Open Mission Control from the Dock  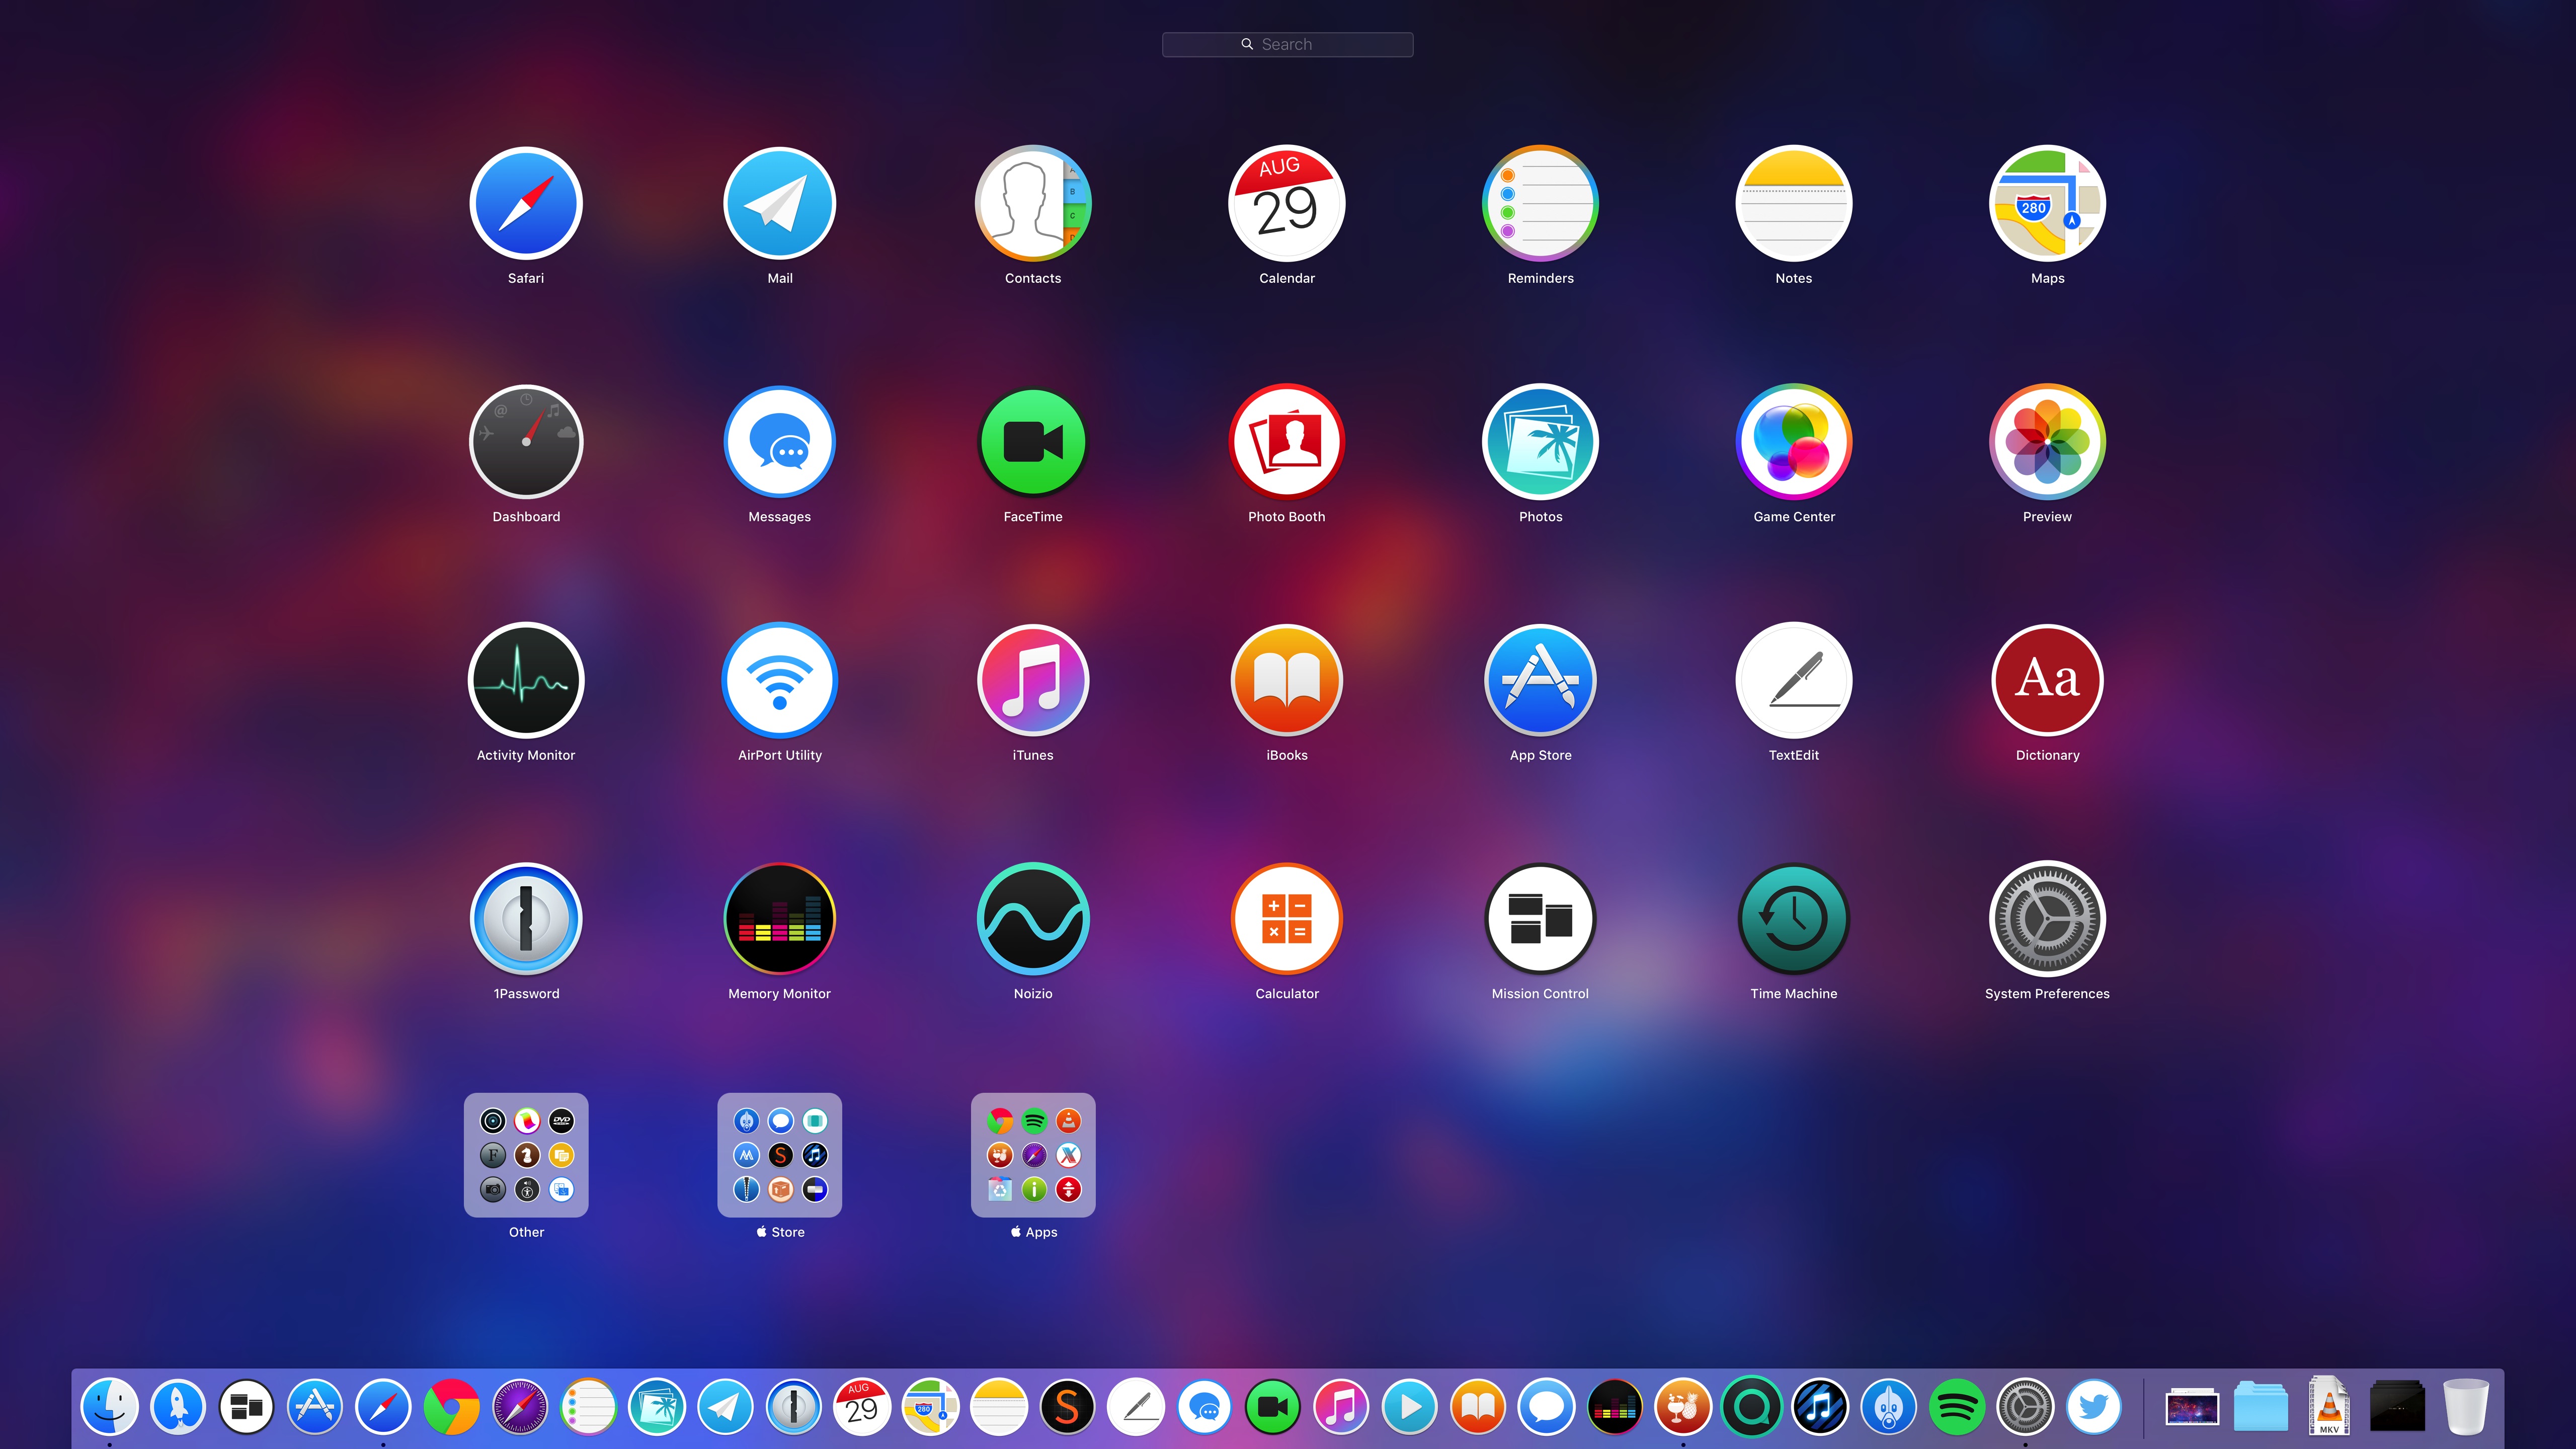[x=246, y=1406]
